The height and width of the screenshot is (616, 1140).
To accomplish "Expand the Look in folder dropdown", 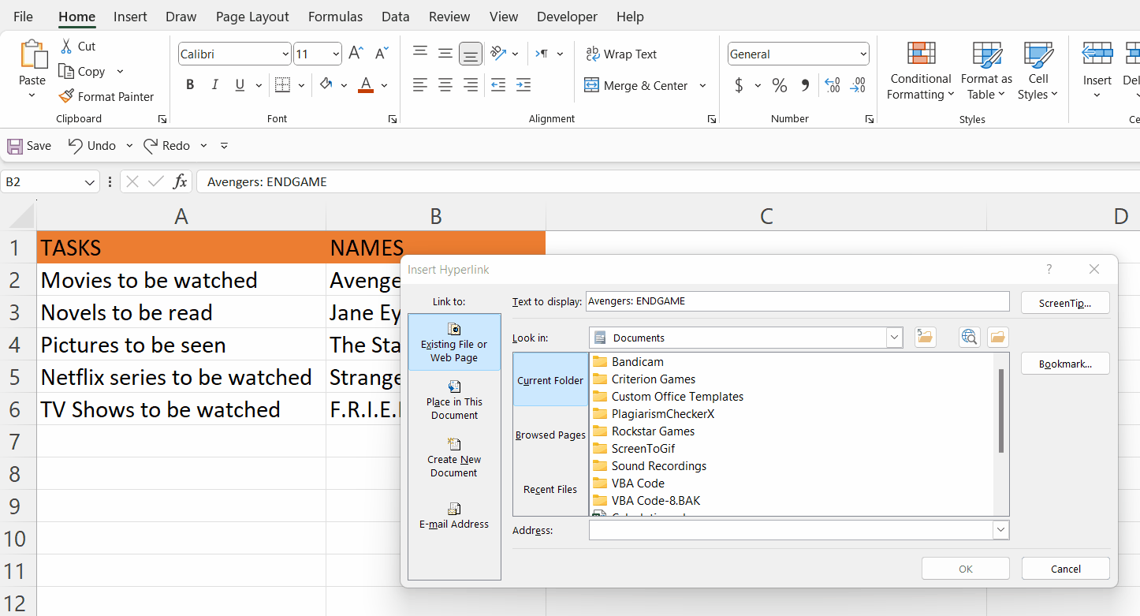I will click(894, 337).
